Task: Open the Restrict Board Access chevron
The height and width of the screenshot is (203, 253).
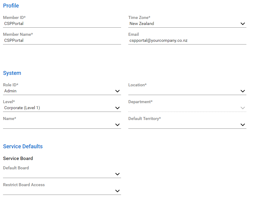Action: pos(117,191)
